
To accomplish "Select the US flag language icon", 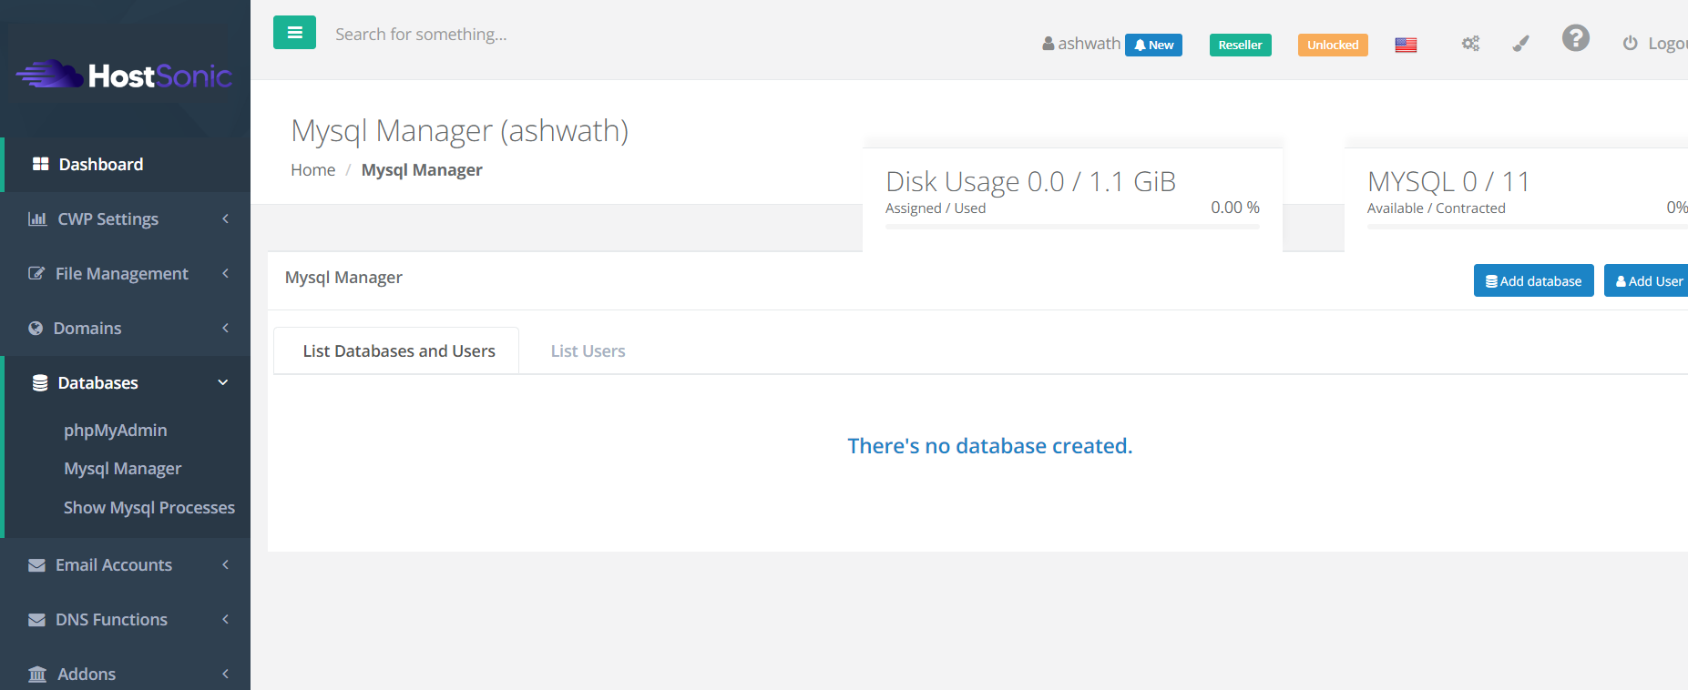I will pyautogui.click(x=1406, y=45).
